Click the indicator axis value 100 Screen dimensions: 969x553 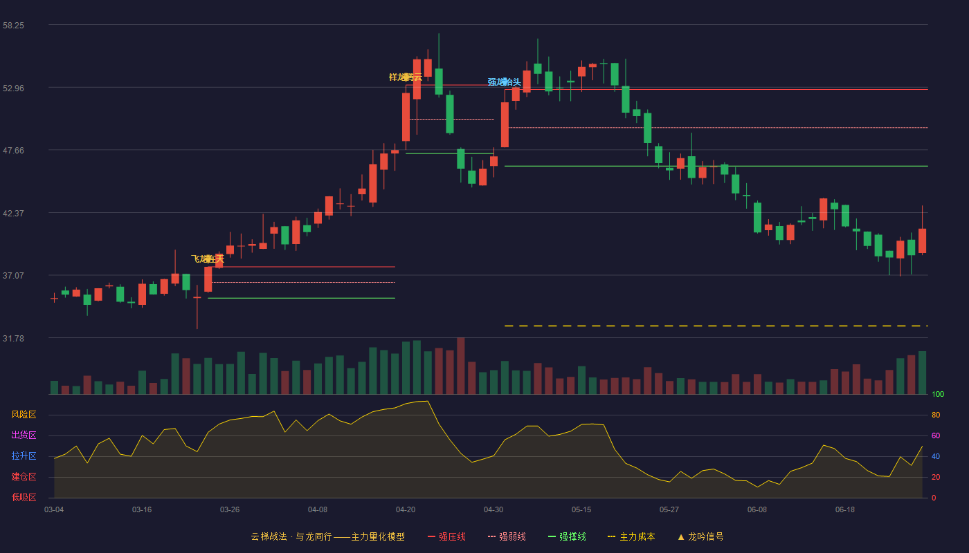pyautogui.click(x=938, y=395)
